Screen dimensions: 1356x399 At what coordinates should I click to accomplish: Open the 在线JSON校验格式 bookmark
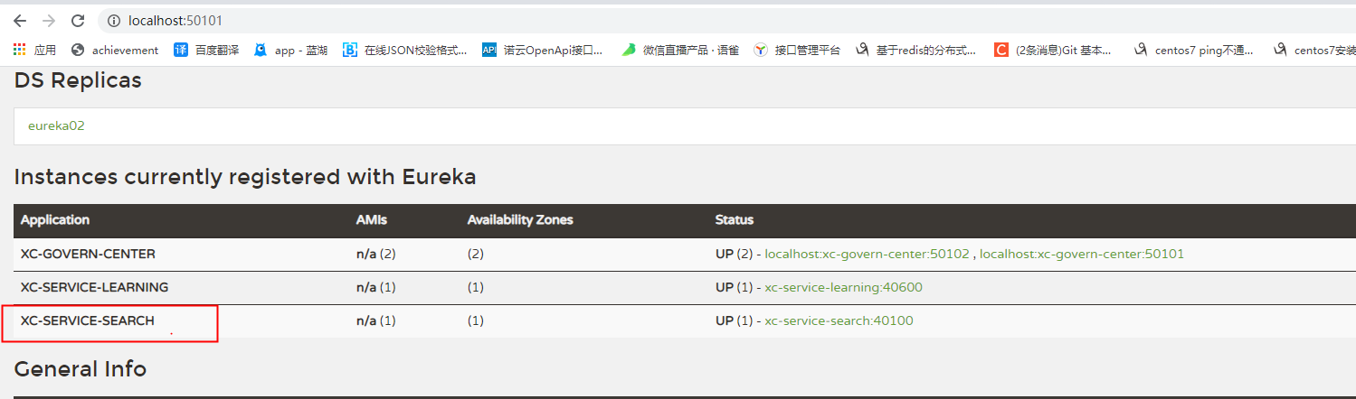(x=405, y=51)
